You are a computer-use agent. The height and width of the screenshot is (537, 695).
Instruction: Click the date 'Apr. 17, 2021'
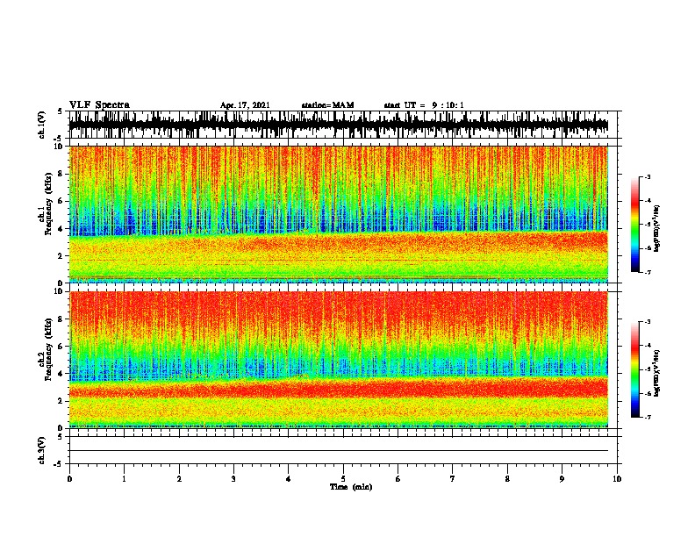point(245,105)
